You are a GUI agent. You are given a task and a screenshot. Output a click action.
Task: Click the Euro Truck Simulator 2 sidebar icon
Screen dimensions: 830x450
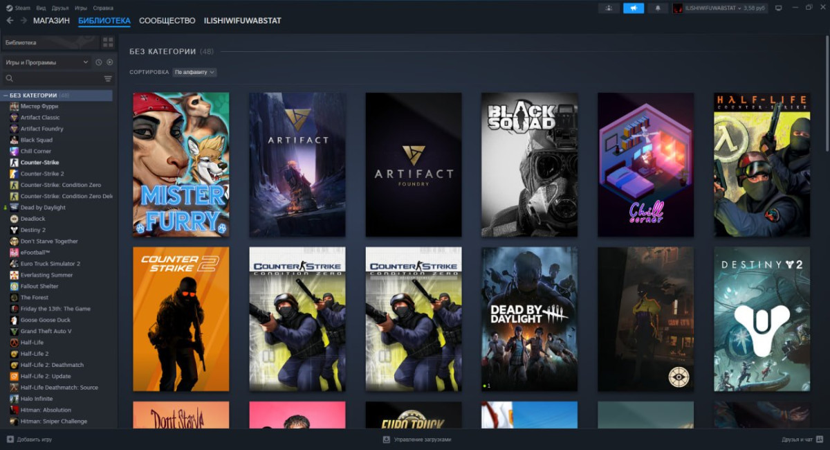pos(14,264)
